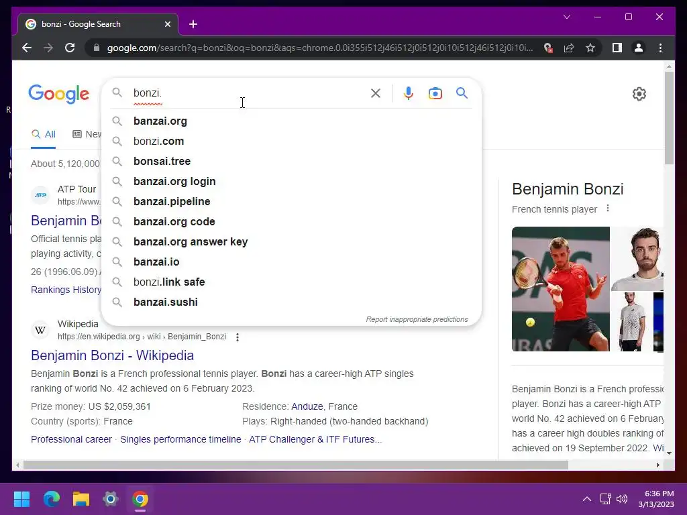
Task: Open Benjamin Bonzi - Wikipedia result
Action: tap(112, 355)
